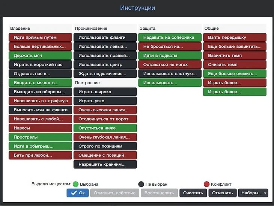The height and width of the screenshot is (206, 274).
Task: Clear all with 'Очистить' button
Action: (193, 193)
